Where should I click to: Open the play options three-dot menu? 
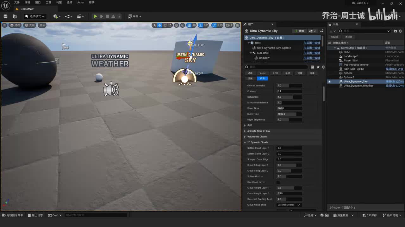pyautogui.click(x=119, y=16)
